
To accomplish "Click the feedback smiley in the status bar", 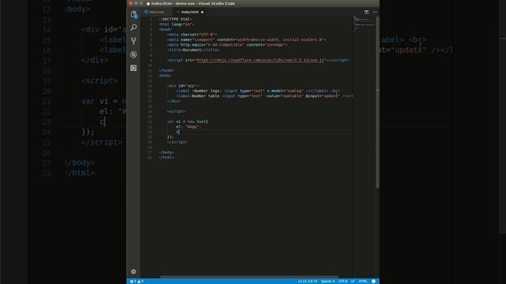I will (373, 281).
